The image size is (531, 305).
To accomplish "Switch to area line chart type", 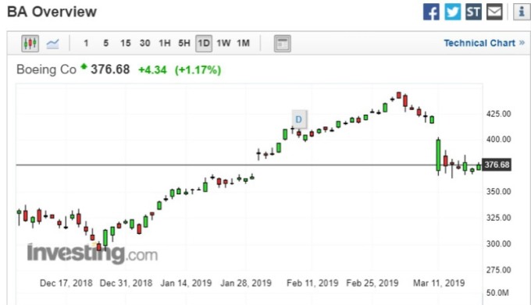I will [x=52, y=43].
